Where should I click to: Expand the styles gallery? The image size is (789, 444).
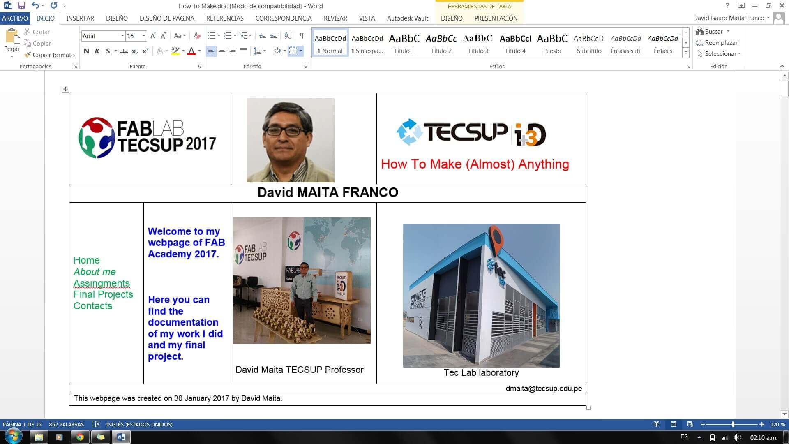(685, 53)
